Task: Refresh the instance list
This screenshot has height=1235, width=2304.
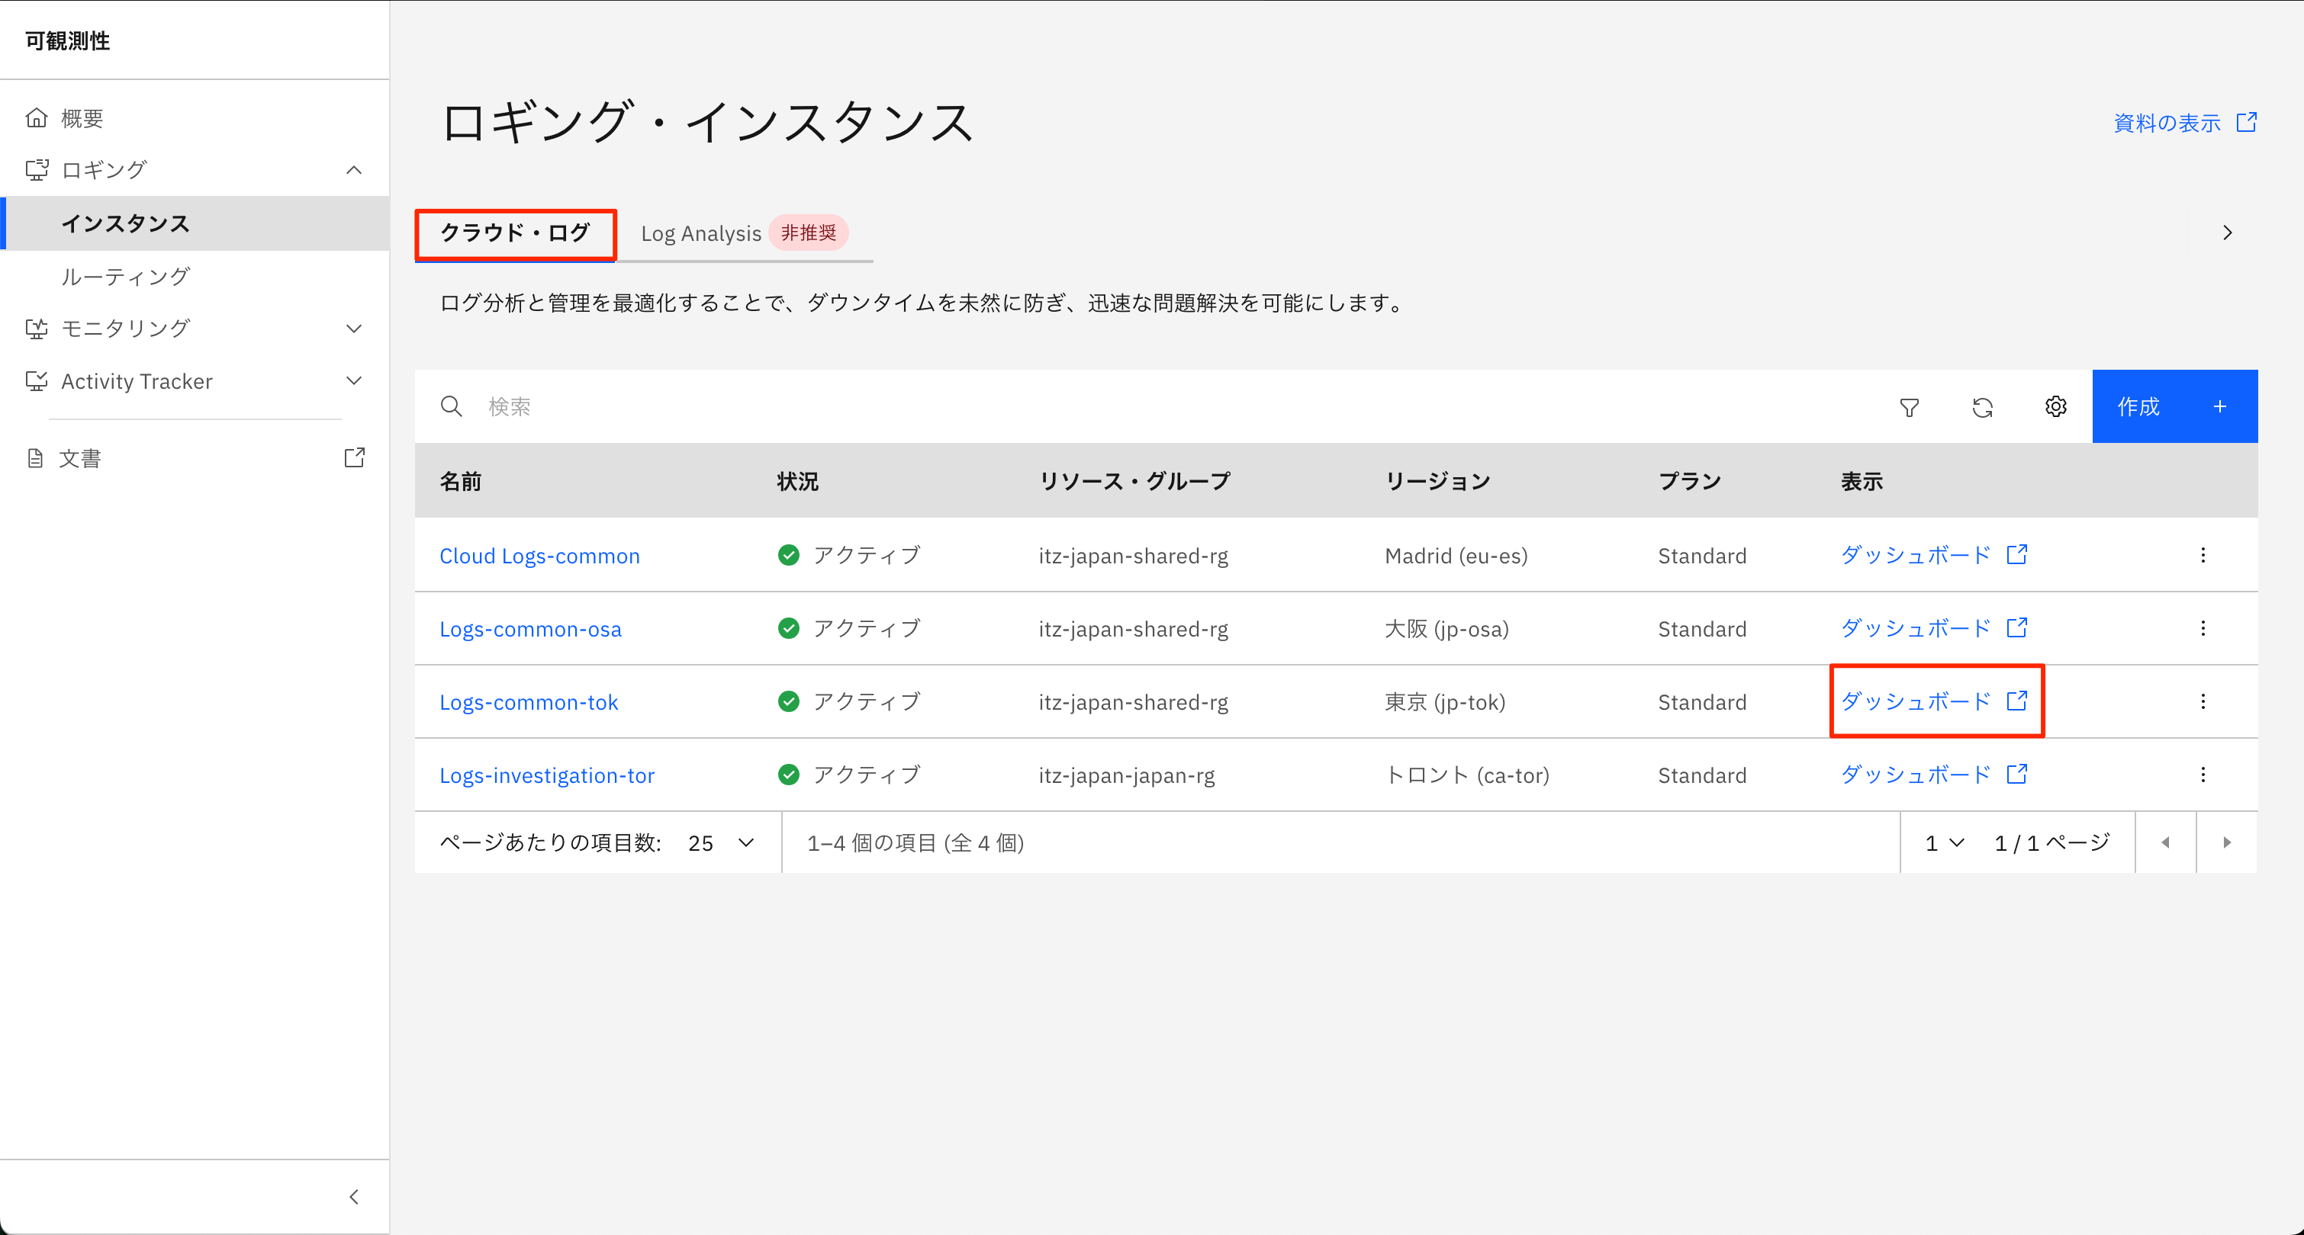Action: tap(1983, 406)
